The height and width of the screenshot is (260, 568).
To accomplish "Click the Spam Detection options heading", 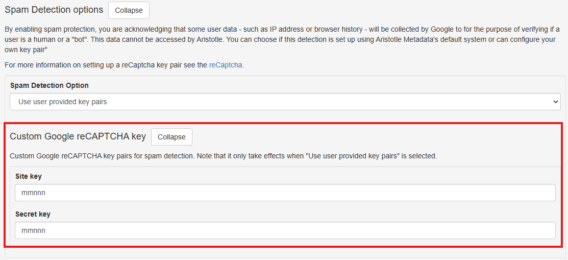I will click(54, 10).
